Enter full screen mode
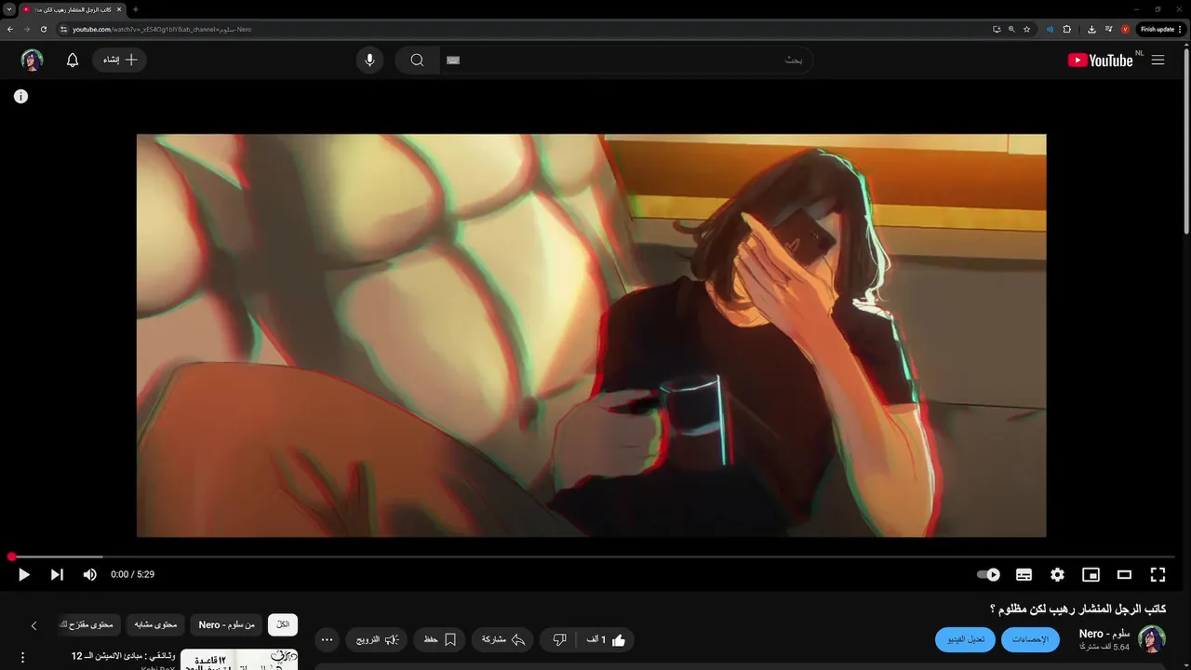Screen dimensions: 1191x670 1158,575
